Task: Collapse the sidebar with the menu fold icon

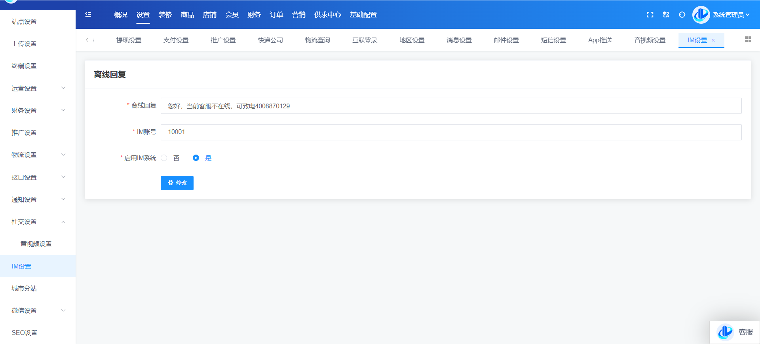Action: (x=88, y=15)
